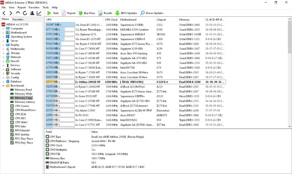Open the graph chart icon in toolbar

click(x=39, y=13)
